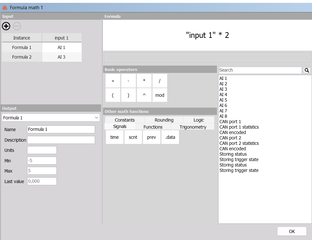Click the formula display "input 1" * 2

[207, 35]
